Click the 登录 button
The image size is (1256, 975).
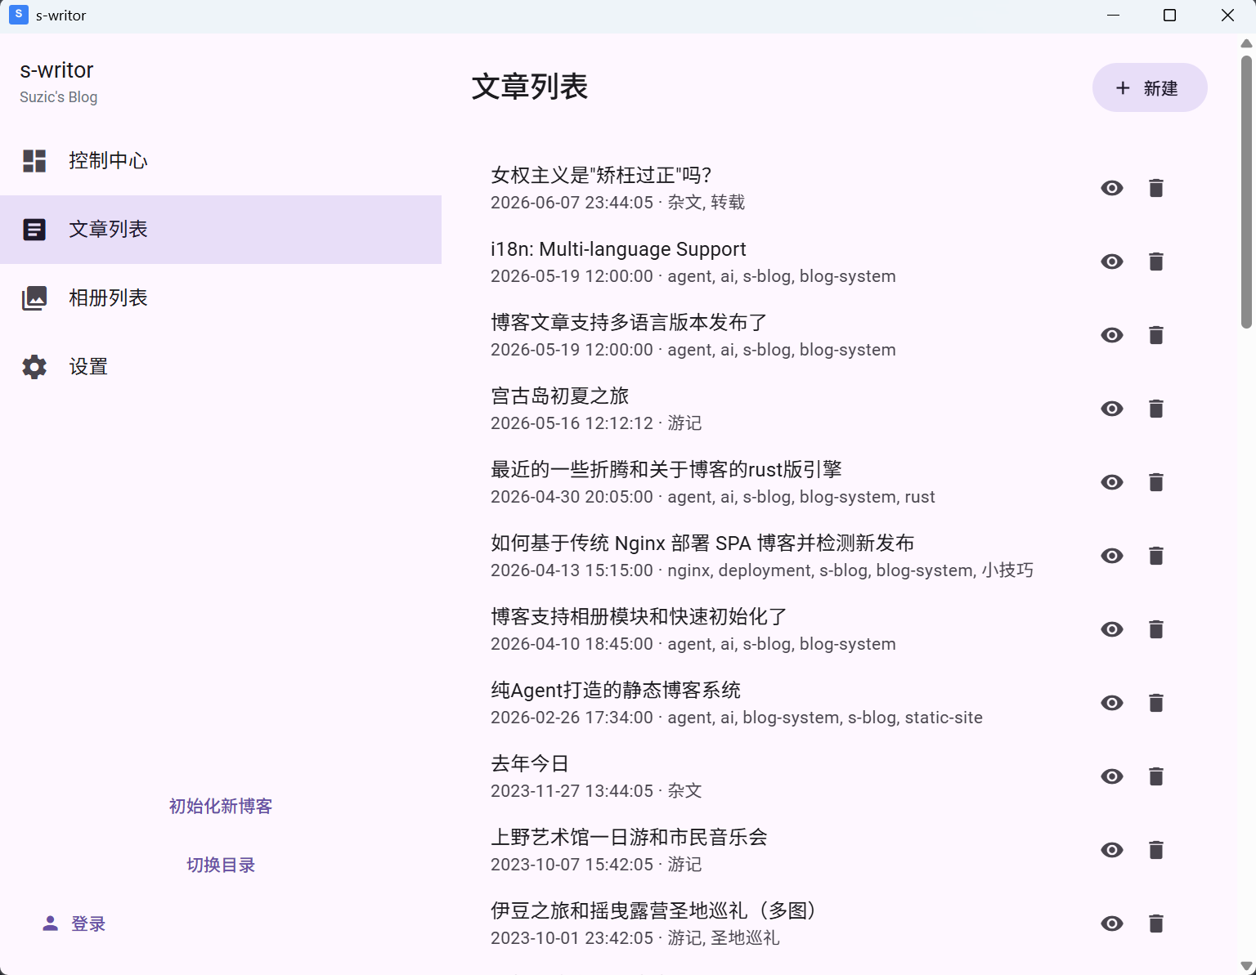click(x=74, y=924)
